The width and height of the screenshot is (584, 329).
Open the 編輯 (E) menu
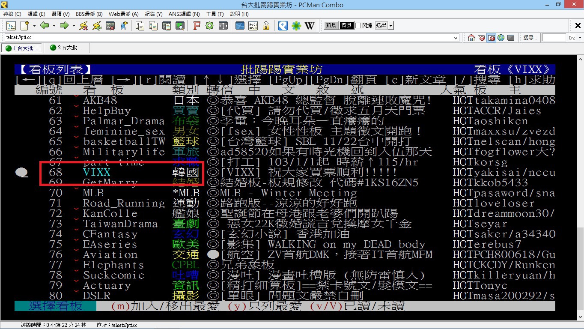click(36, 14)
